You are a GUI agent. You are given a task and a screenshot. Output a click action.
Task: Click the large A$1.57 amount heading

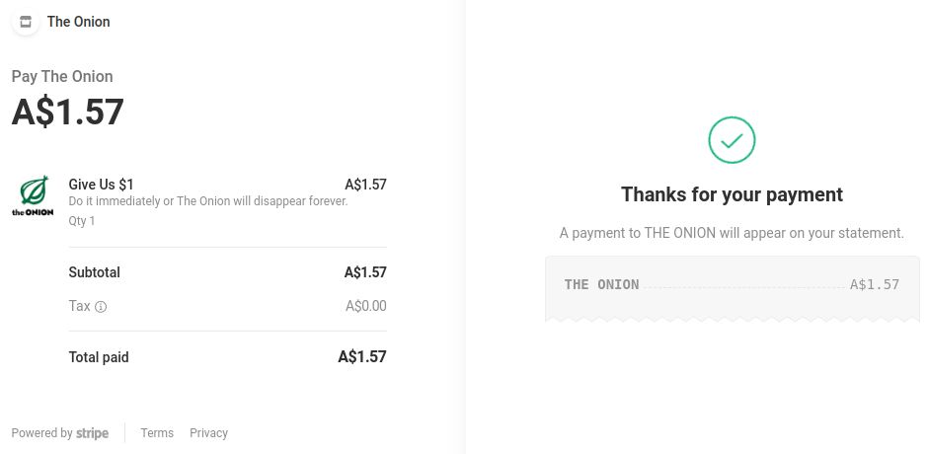click(68, 112)
